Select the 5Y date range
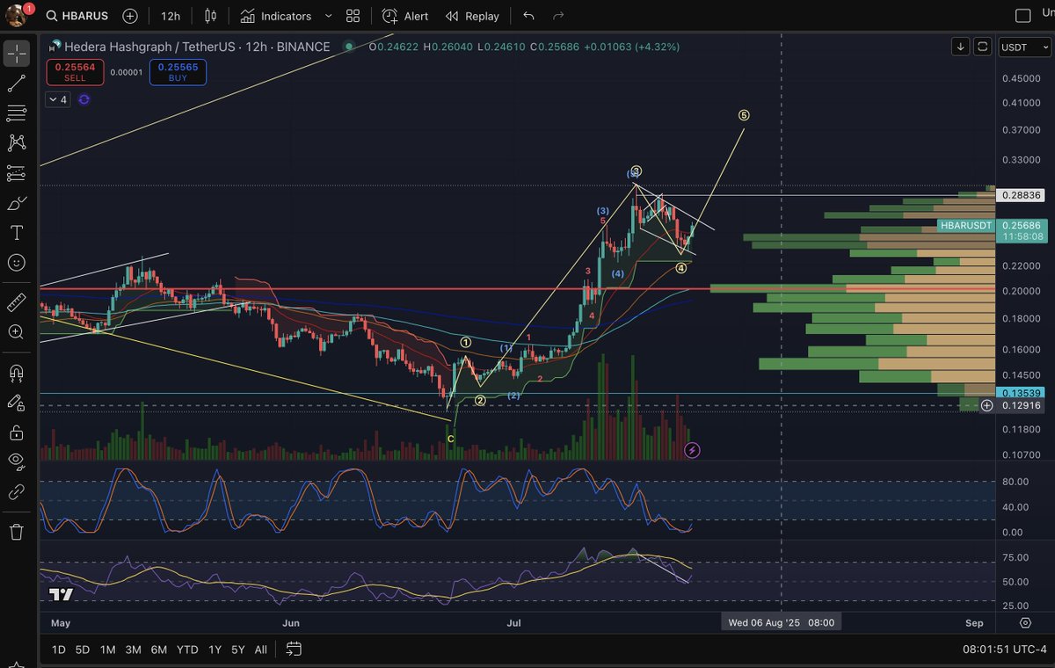Screen dimensions: 1055x668 tap(238, 650)
